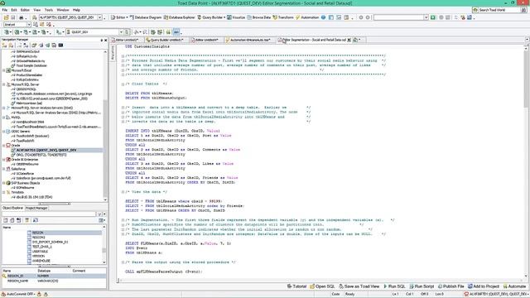Select the Toad Sample Database connection
The width and height of the screenshot is (530, 298).
31,66
